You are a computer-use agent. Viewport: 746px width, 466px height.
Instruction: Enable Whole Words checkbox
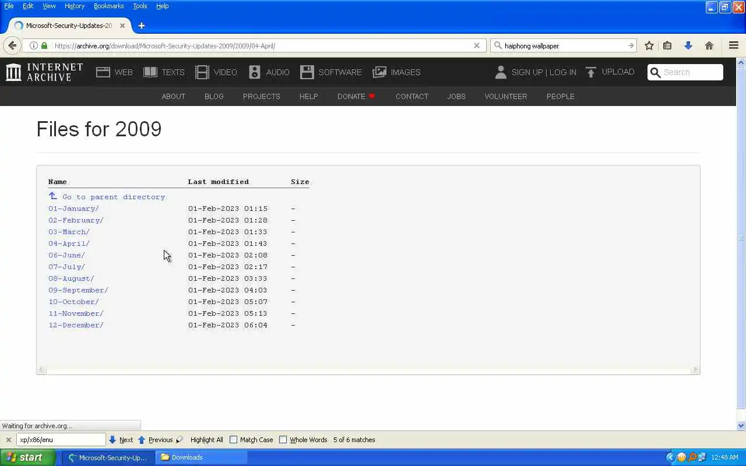point(283,440)
